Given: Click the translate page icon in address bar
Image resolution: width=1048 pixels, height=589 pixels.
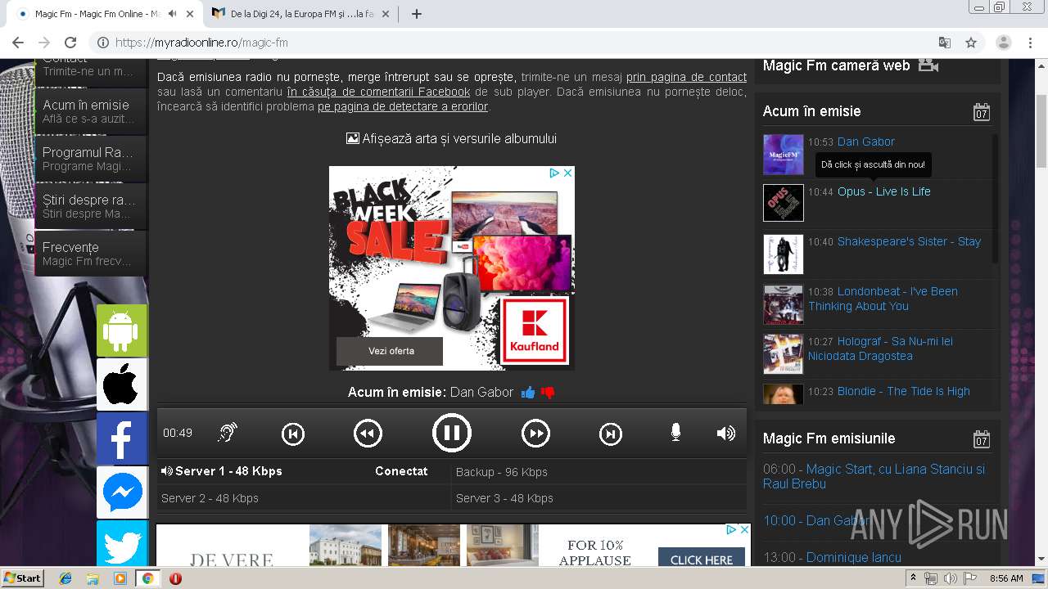Looking at the screenshot, I should (944, 43).
